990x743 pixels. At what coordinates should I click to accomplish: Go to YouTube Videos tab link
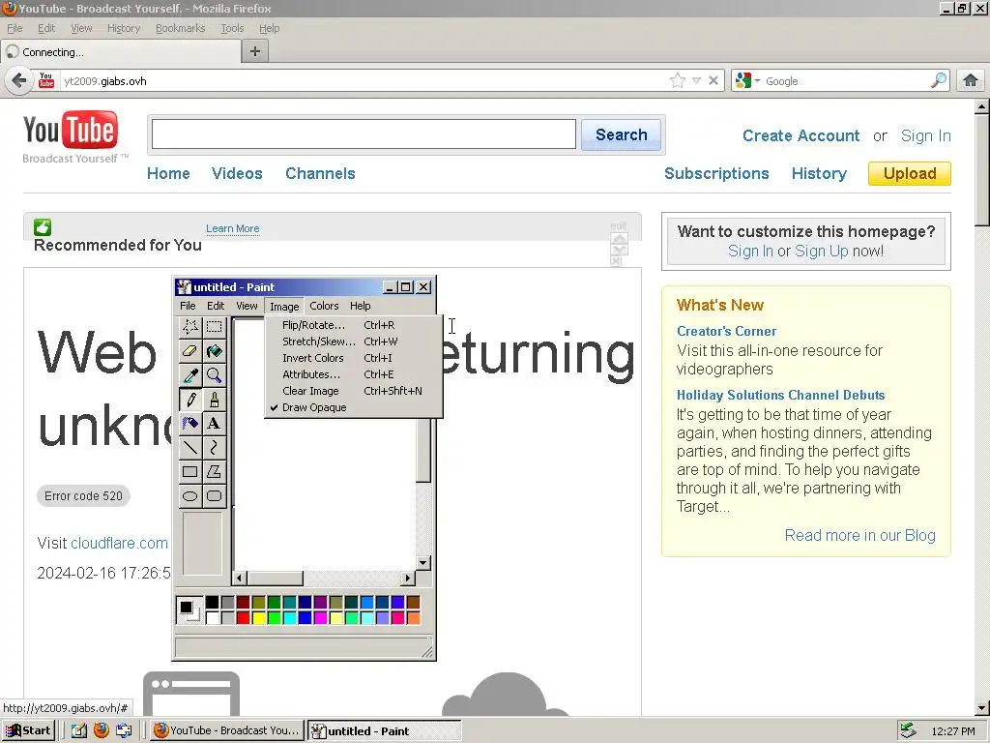[x=237, y=174]
